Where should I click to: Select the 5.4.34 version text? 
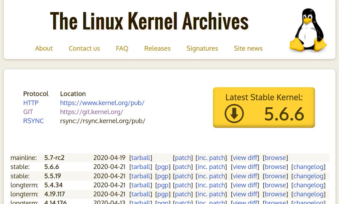coord(53,185)
